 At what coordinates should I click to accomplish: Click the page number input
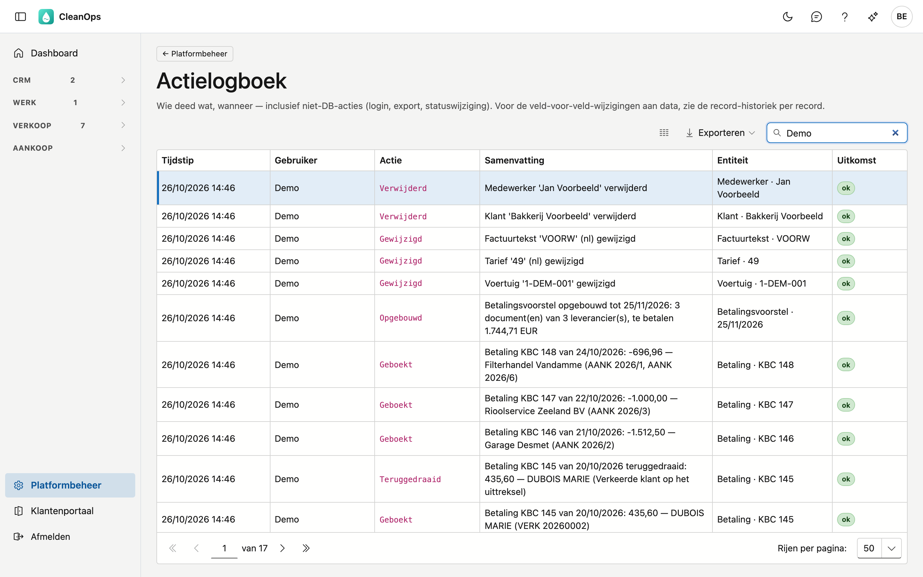coord(224,548)
